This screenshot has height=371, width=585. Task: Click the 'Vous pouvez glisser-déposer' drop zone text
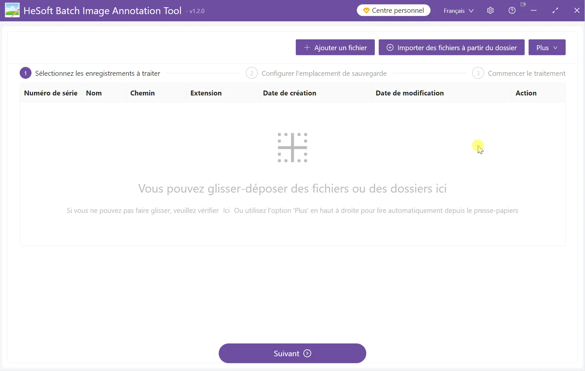click(x=292, y=189)
